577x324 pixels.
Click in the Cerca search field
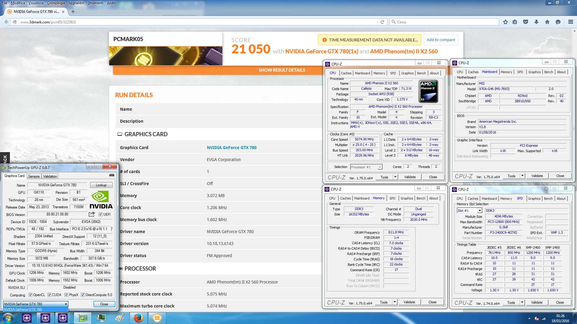pos(445,22)
